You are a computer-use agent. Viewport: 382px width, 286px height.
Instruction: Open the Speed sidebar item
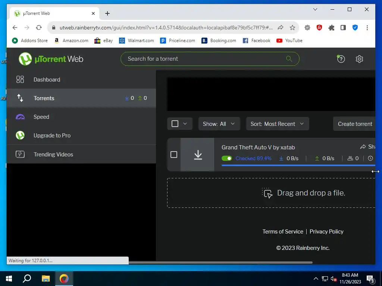[x=81, y=117]
